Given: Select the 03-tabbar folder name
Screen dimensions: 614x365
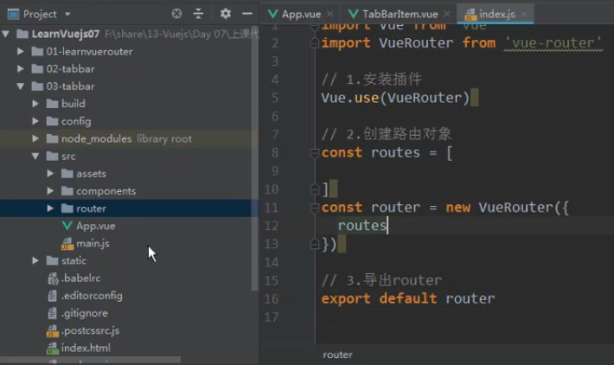Looking at the screenshot, I should (71, 86).
